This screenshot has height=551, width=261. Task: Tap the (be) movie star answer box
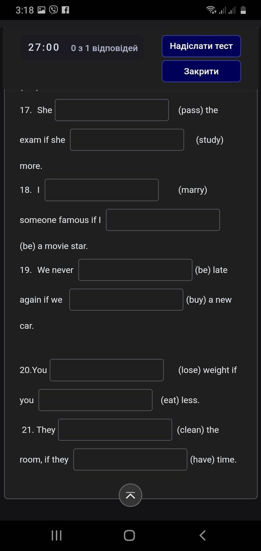[163, 220]
